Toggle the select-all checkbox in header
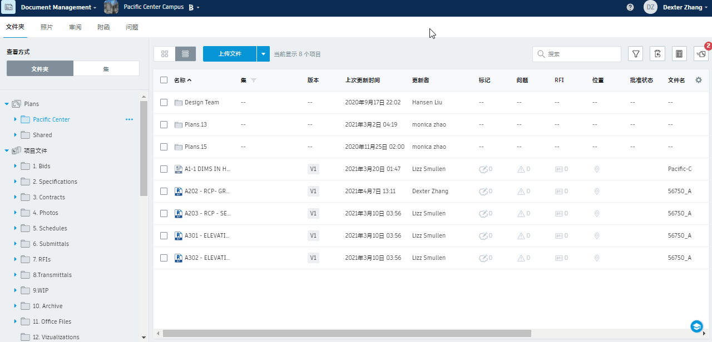 click(x=164, y=80)
